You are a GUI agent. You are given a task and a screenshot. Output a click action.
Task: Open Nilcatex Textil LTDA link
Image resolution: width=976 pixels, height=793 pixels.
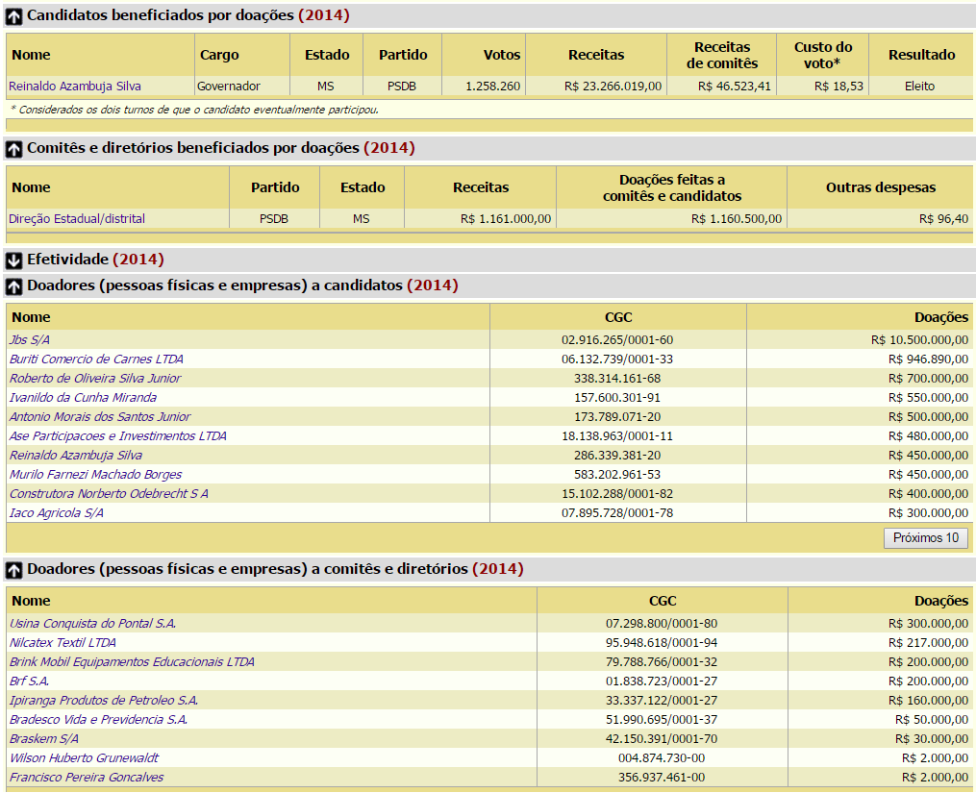tap(63, 643)
